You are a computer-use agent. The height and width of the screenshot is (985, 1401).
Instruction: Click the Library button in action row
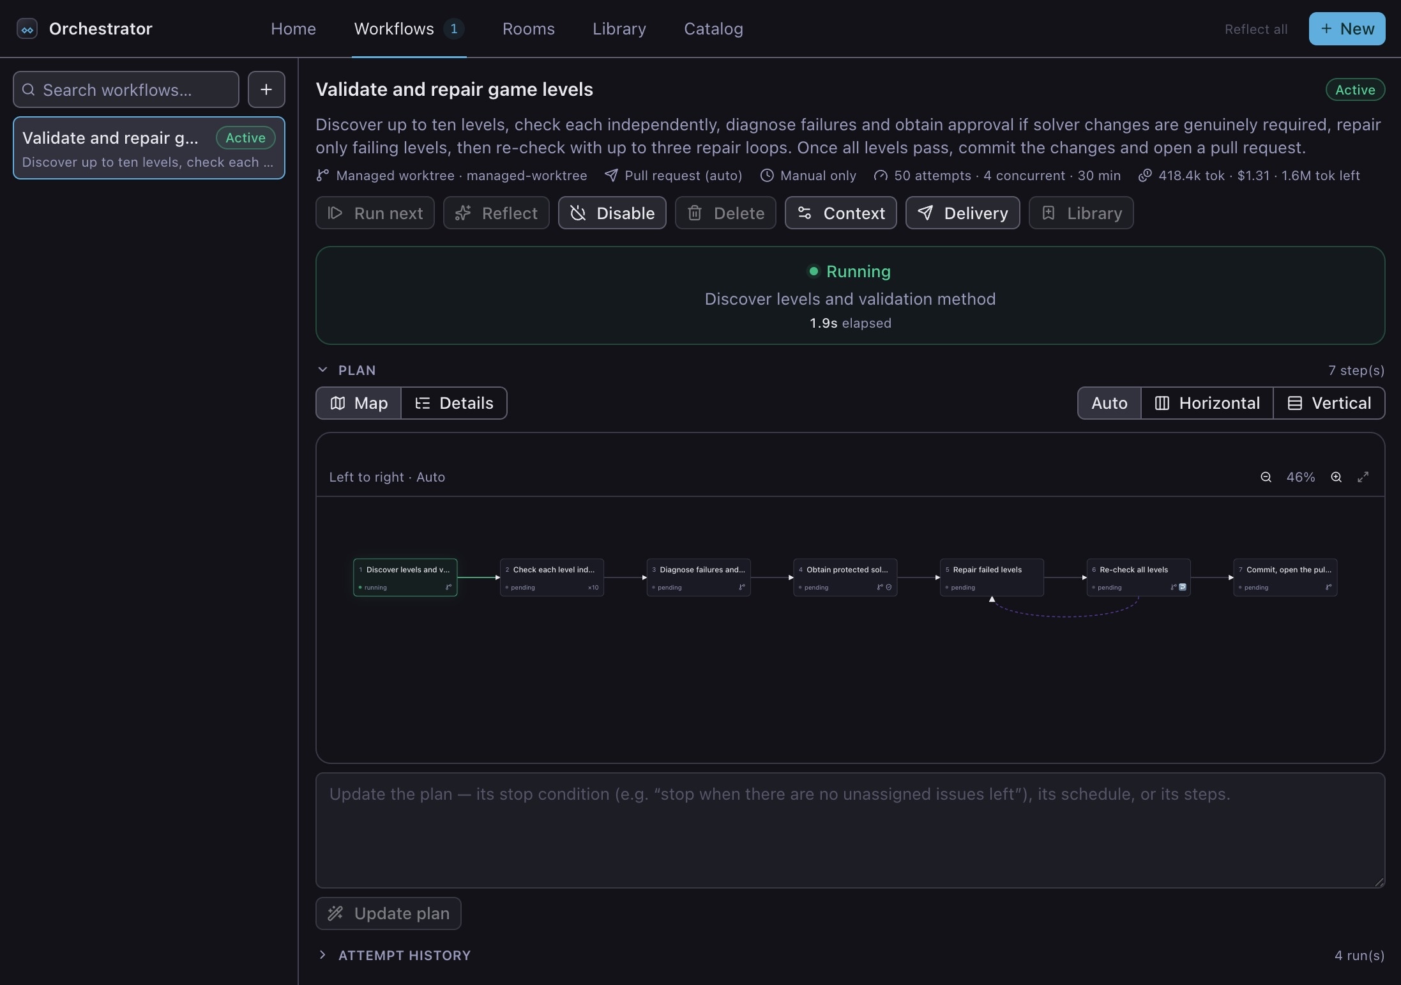pyautogui.click(x=1081, y=213)
